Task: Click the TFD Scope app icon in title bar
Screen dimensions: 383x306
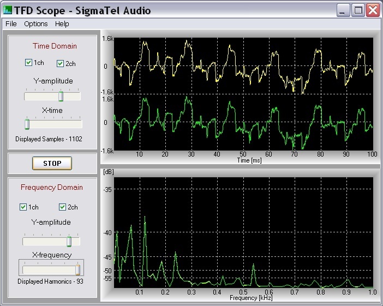Action: click(8, 10)
